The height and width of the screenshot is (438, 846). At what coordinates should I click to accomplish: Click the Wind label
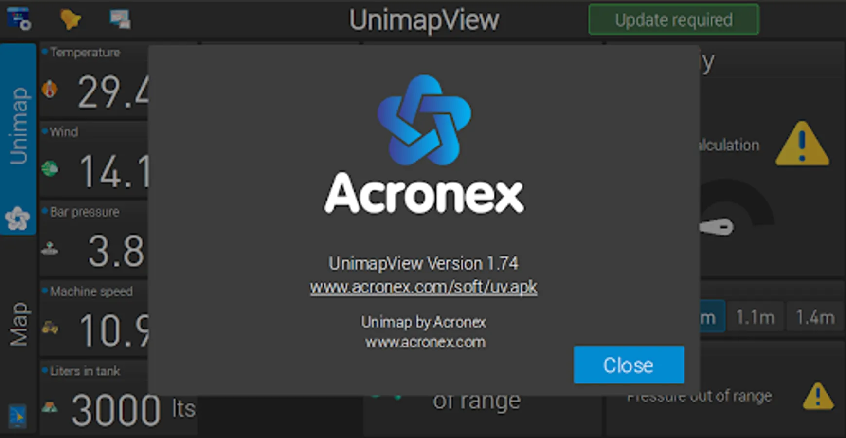click(64, 132)
